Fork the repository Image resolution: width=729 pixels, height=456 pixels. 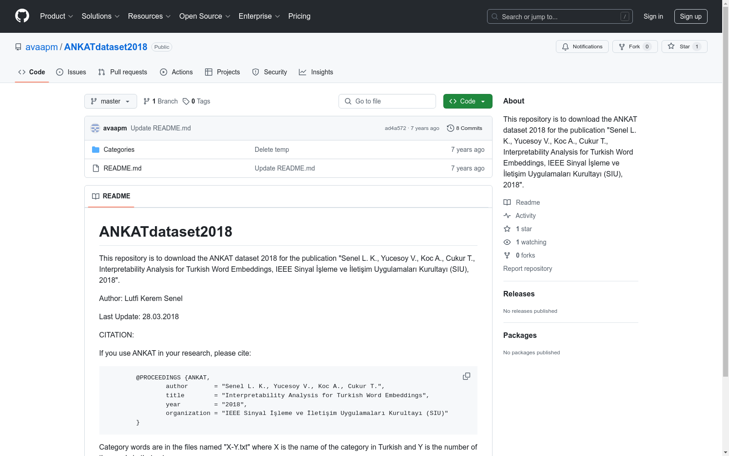coord(635,47)
